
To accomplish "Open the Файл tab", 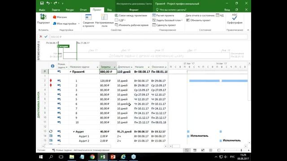I will 42,10.
